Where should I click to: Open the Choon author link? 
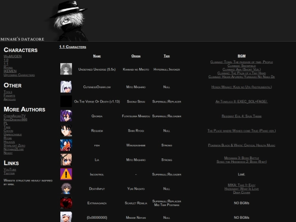(x=8, y=130)
